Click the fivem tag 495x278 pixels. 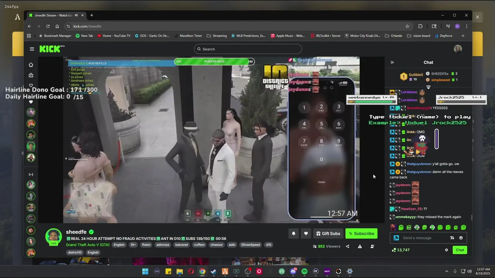[146, 245]
